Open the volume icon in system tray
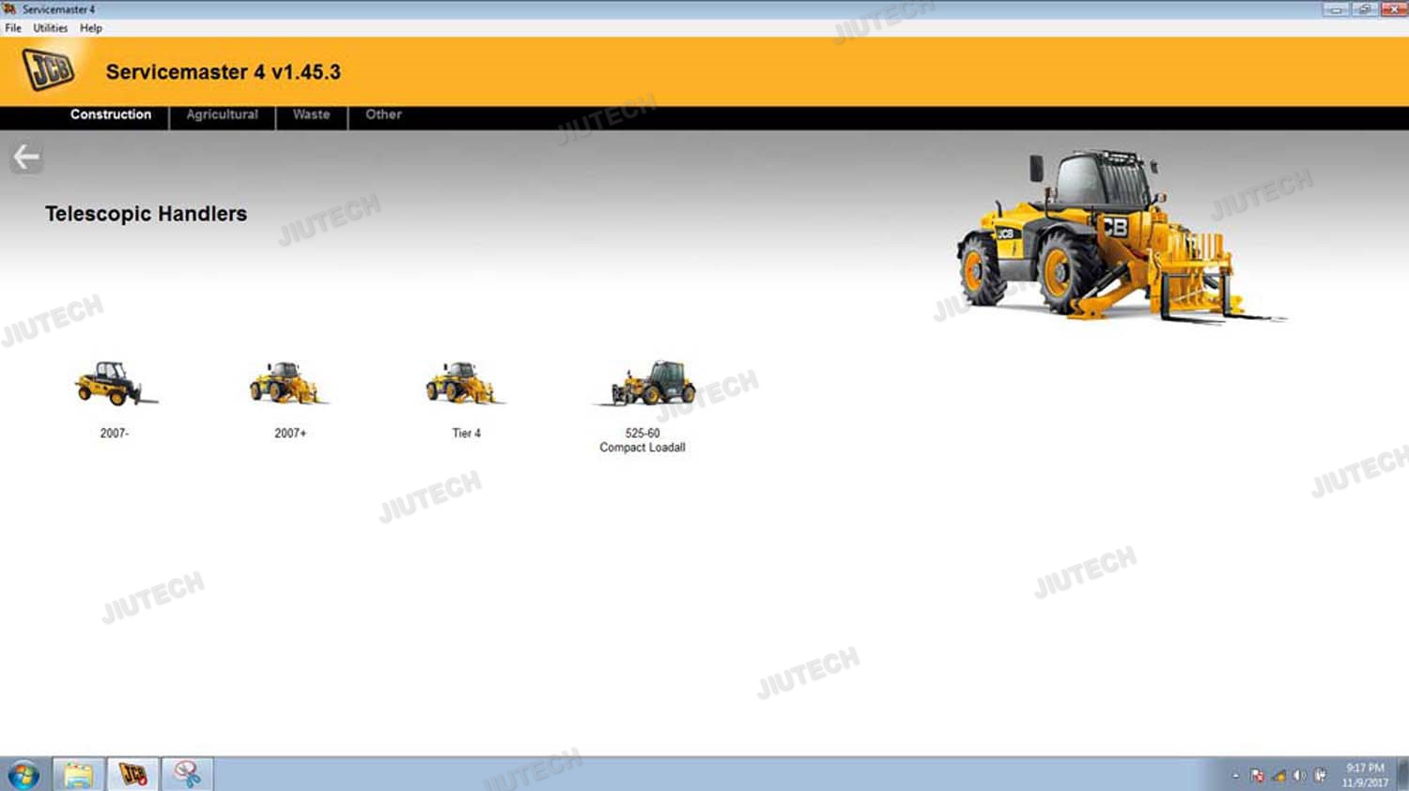 1299,776
